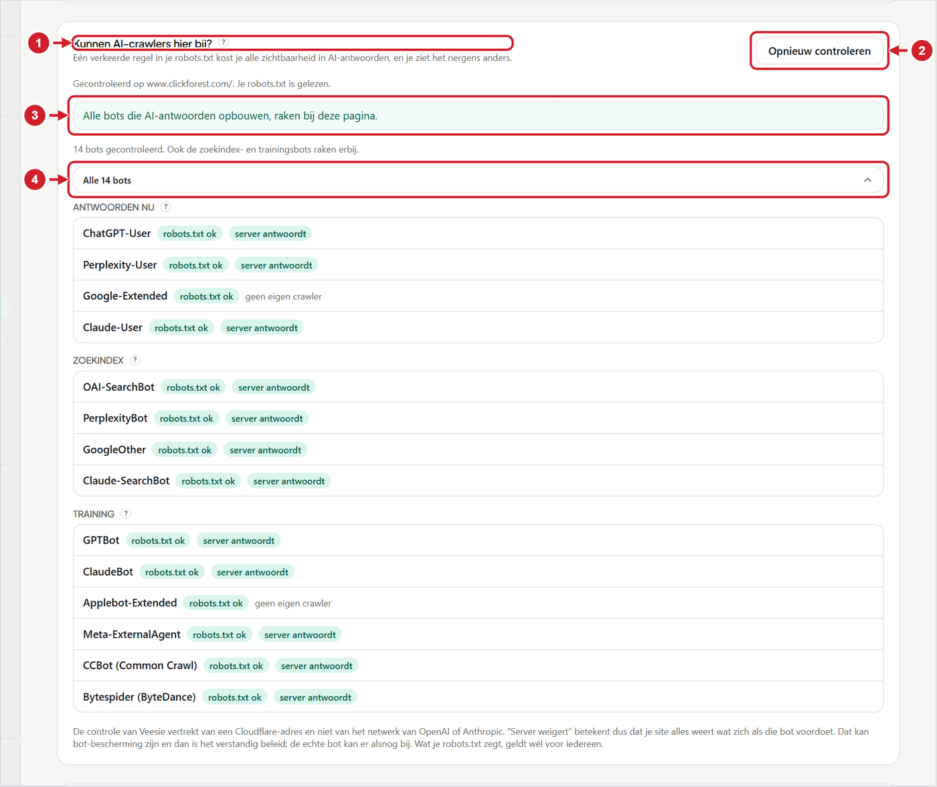Image resolution: width=937 pixels, height=787 pixels.
Task: Select the GPTBot bot name
Action: click(x=101, y=540)
